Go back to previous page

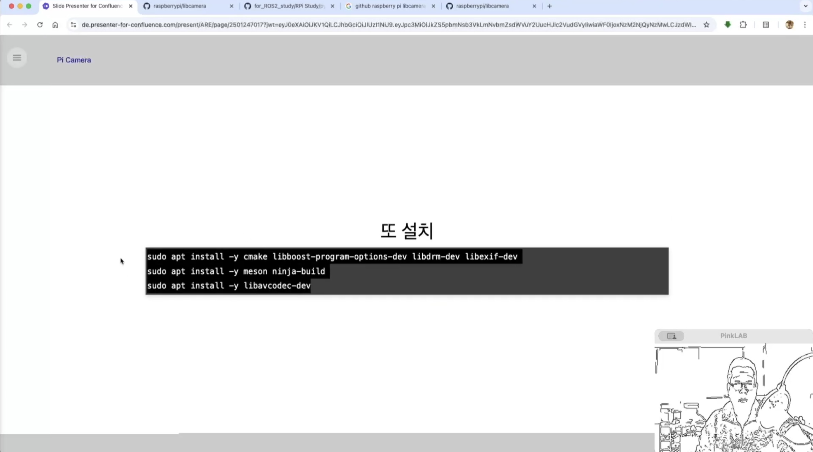10,25
